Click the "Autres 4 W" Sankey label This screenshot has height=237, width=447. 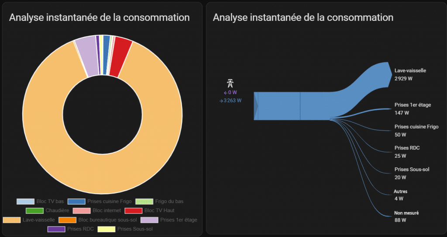tap(401, 195)
